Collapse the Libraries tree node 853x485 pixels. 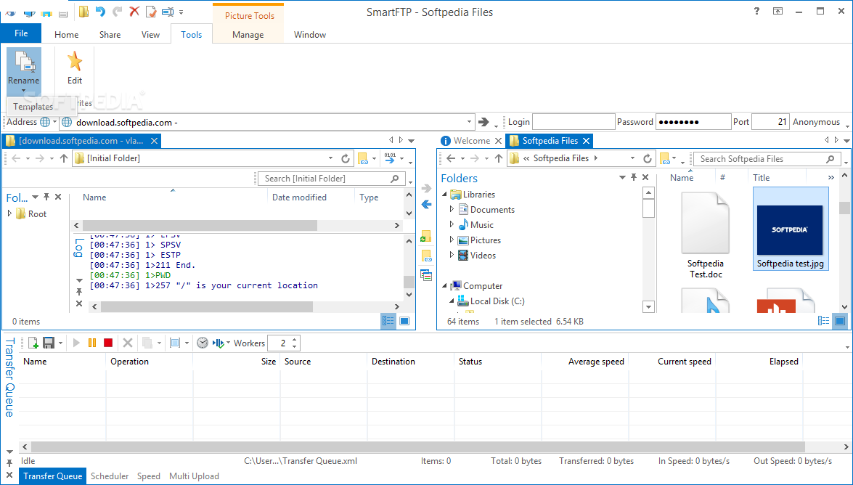(444, 194)
